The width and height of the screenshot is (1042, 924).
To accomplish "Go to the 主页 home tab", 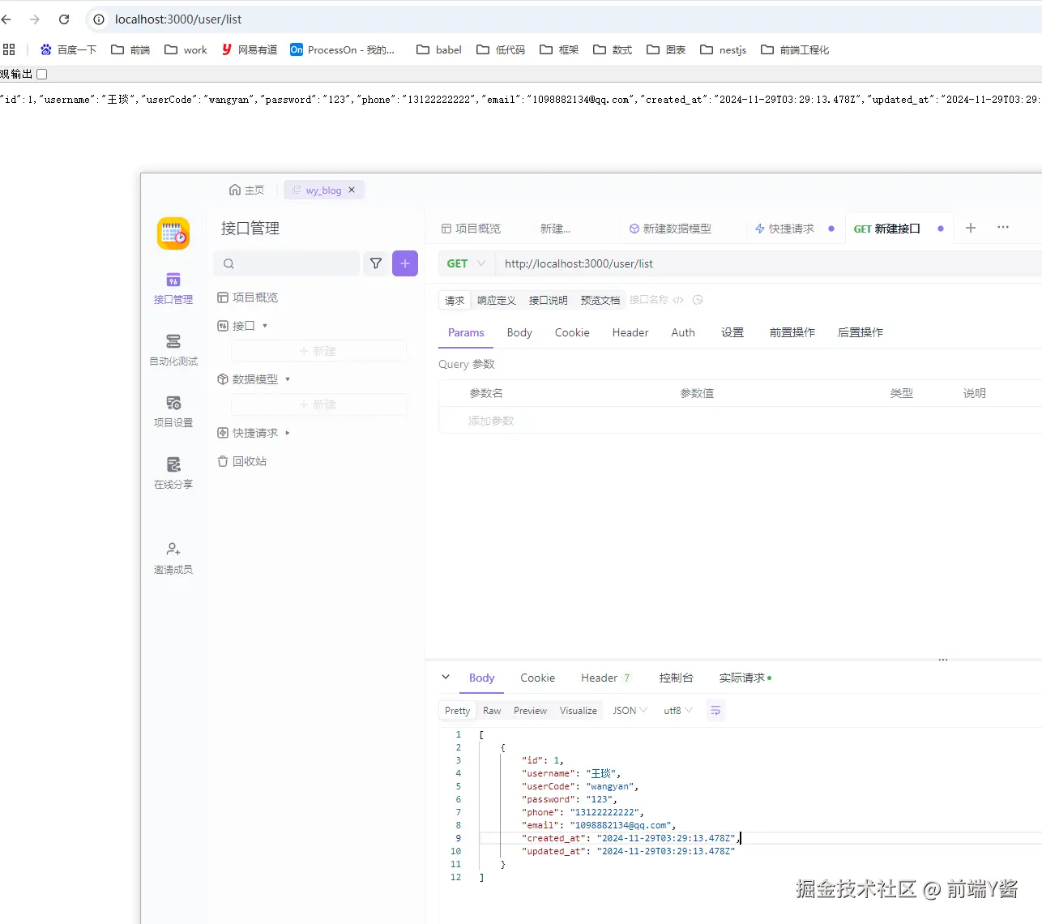I will point(246,190).
